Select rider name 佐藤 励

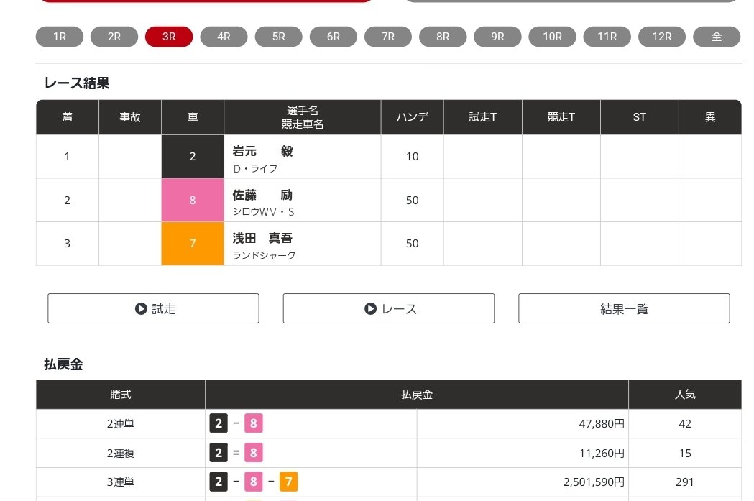click(x=262, y=195)
